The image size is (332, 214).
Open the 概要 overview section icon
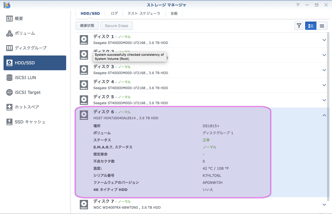(9, 19)
